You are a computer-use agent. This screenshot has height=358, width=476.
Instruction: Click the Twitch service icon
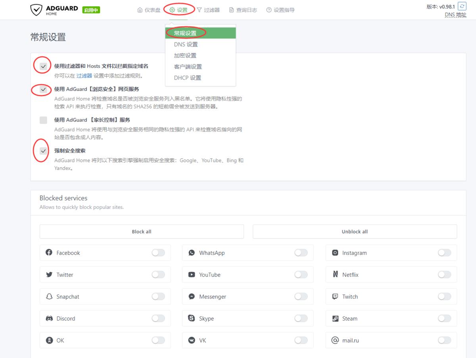pyautogui.click(x=335, y=296)
